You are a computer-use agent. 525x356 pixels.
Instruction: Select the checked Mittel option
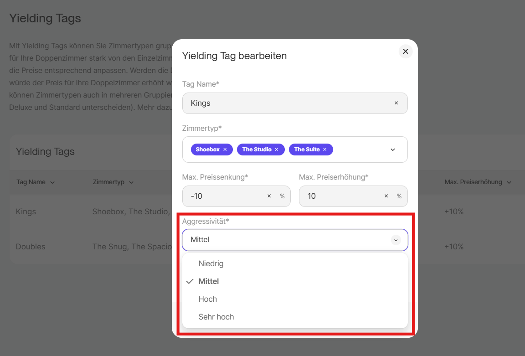(209, 281)
